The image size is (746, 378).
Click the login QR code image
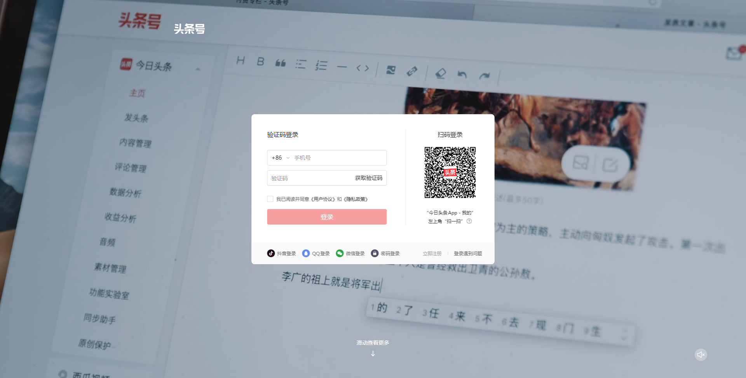tap(450, 172)
